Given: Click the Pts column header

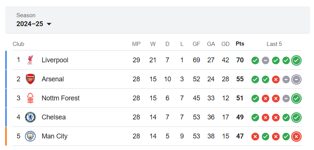Looking at the screenshot, I should pos(240,44).
